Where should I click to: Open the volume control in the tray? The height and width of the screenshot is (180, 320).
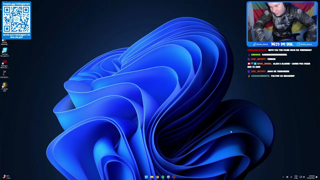tap(304, 177)
